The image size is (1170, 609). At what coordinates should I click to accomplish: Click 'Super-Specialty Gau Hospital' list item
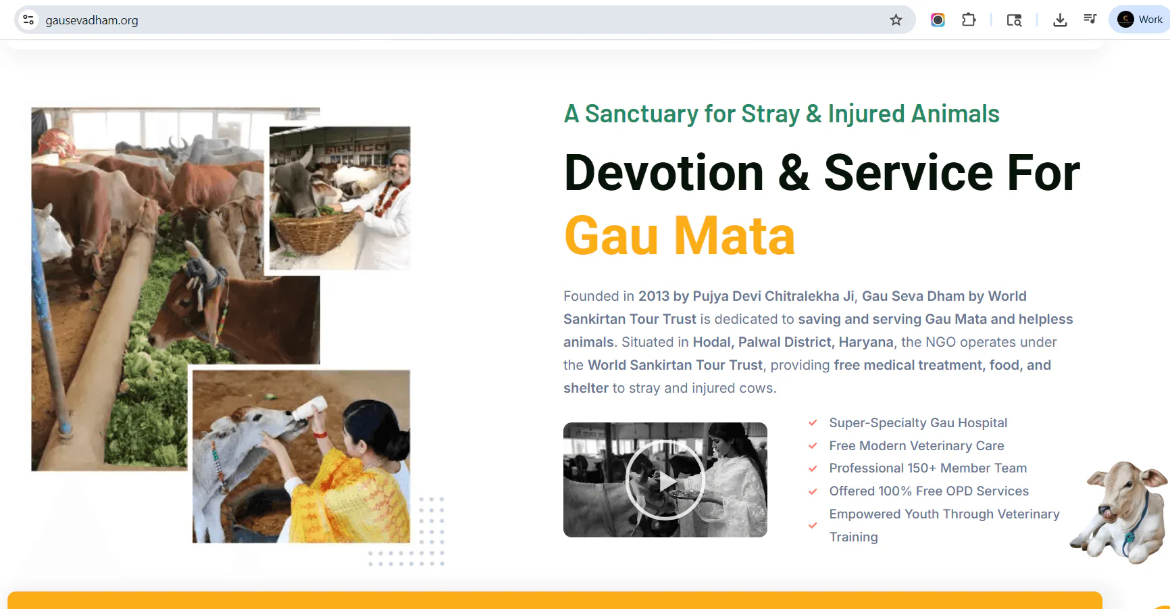coord(918,422)
